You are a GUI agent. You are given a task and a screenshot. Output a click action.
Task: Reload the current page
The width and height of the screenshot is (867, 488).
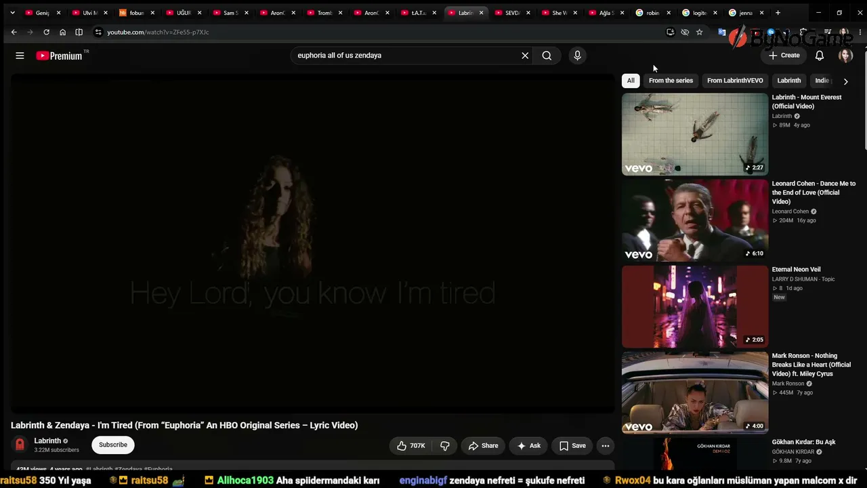pos(46,32)
